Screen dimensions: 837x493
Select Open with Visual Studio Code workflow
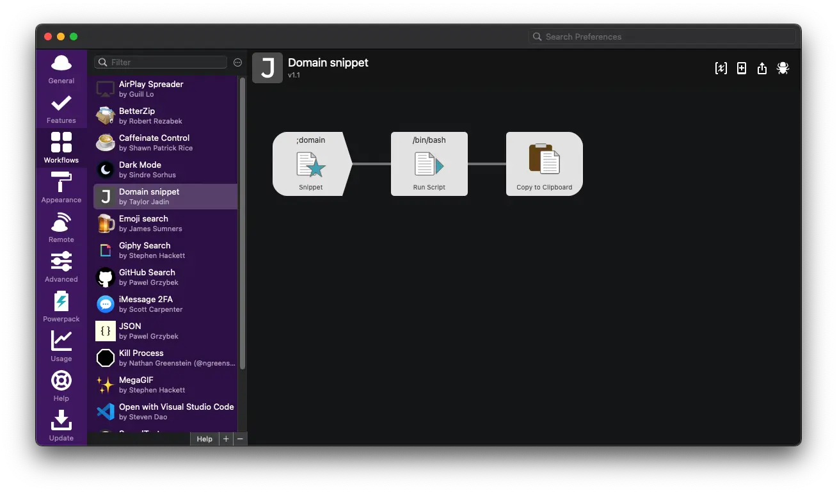(165, 412)
